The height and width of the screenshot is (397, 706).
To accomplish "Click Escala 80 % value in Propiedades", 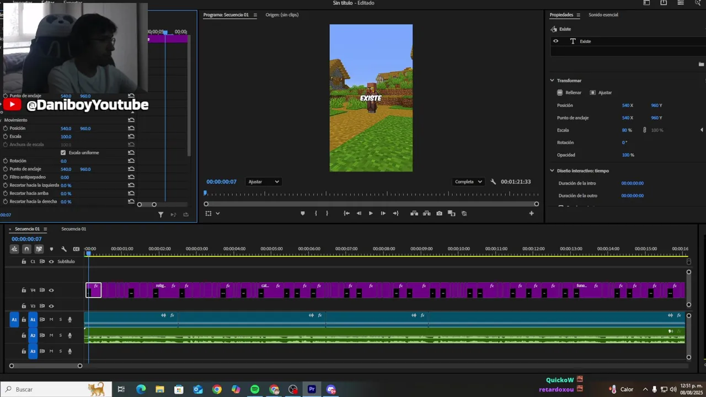I will tap(627, 130).
